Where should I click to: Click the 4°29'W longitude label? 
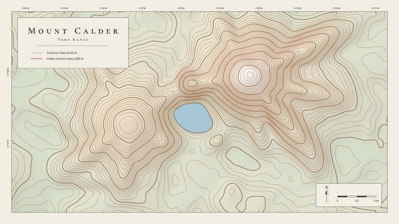pyautogui.click(x=298, y=8)
